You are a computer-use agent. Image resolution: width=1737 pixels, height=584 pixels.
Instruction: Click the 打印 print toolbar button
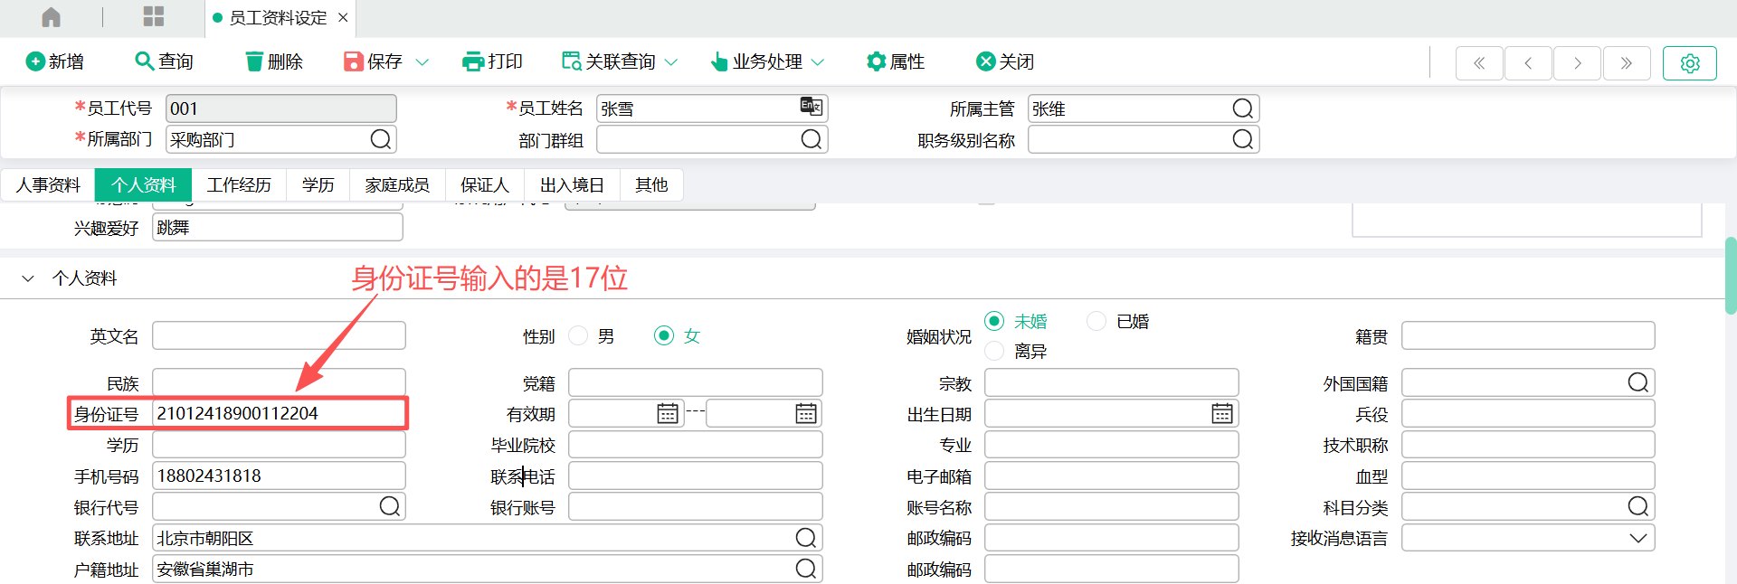click(x=492, y=61)
